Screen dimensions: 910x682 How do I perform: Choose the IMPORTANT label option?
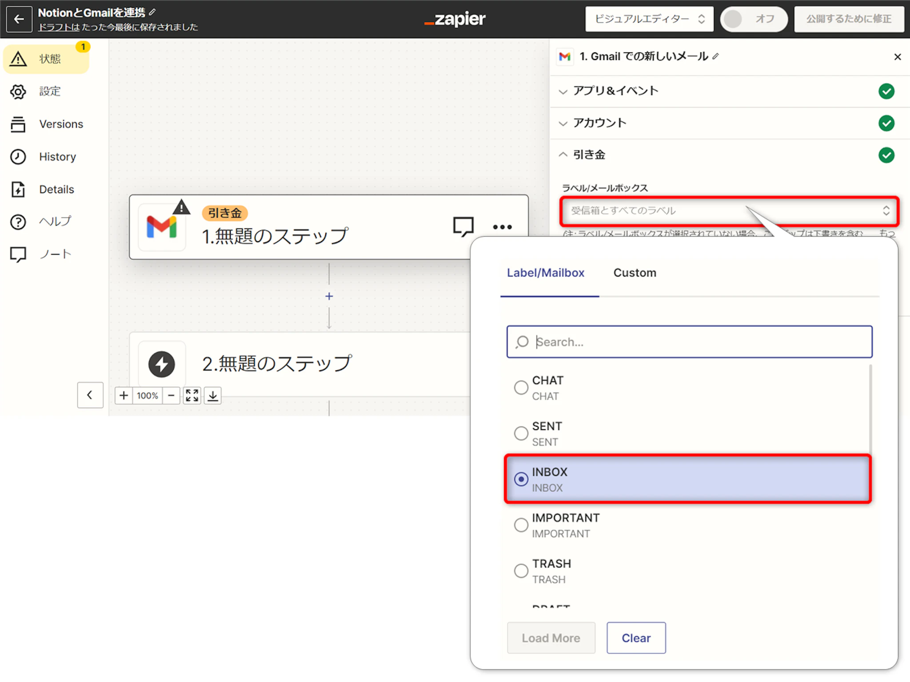tap(521, 525)
